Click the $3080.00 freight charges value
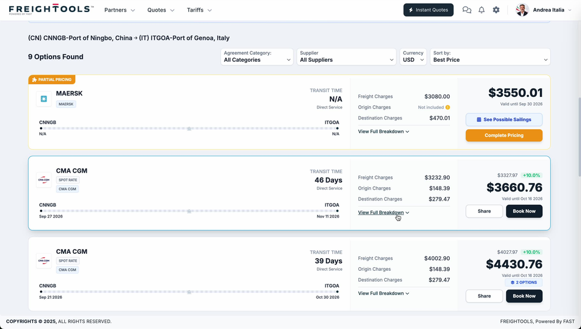Screen dimensions: 581x329 tap(437, 96)
